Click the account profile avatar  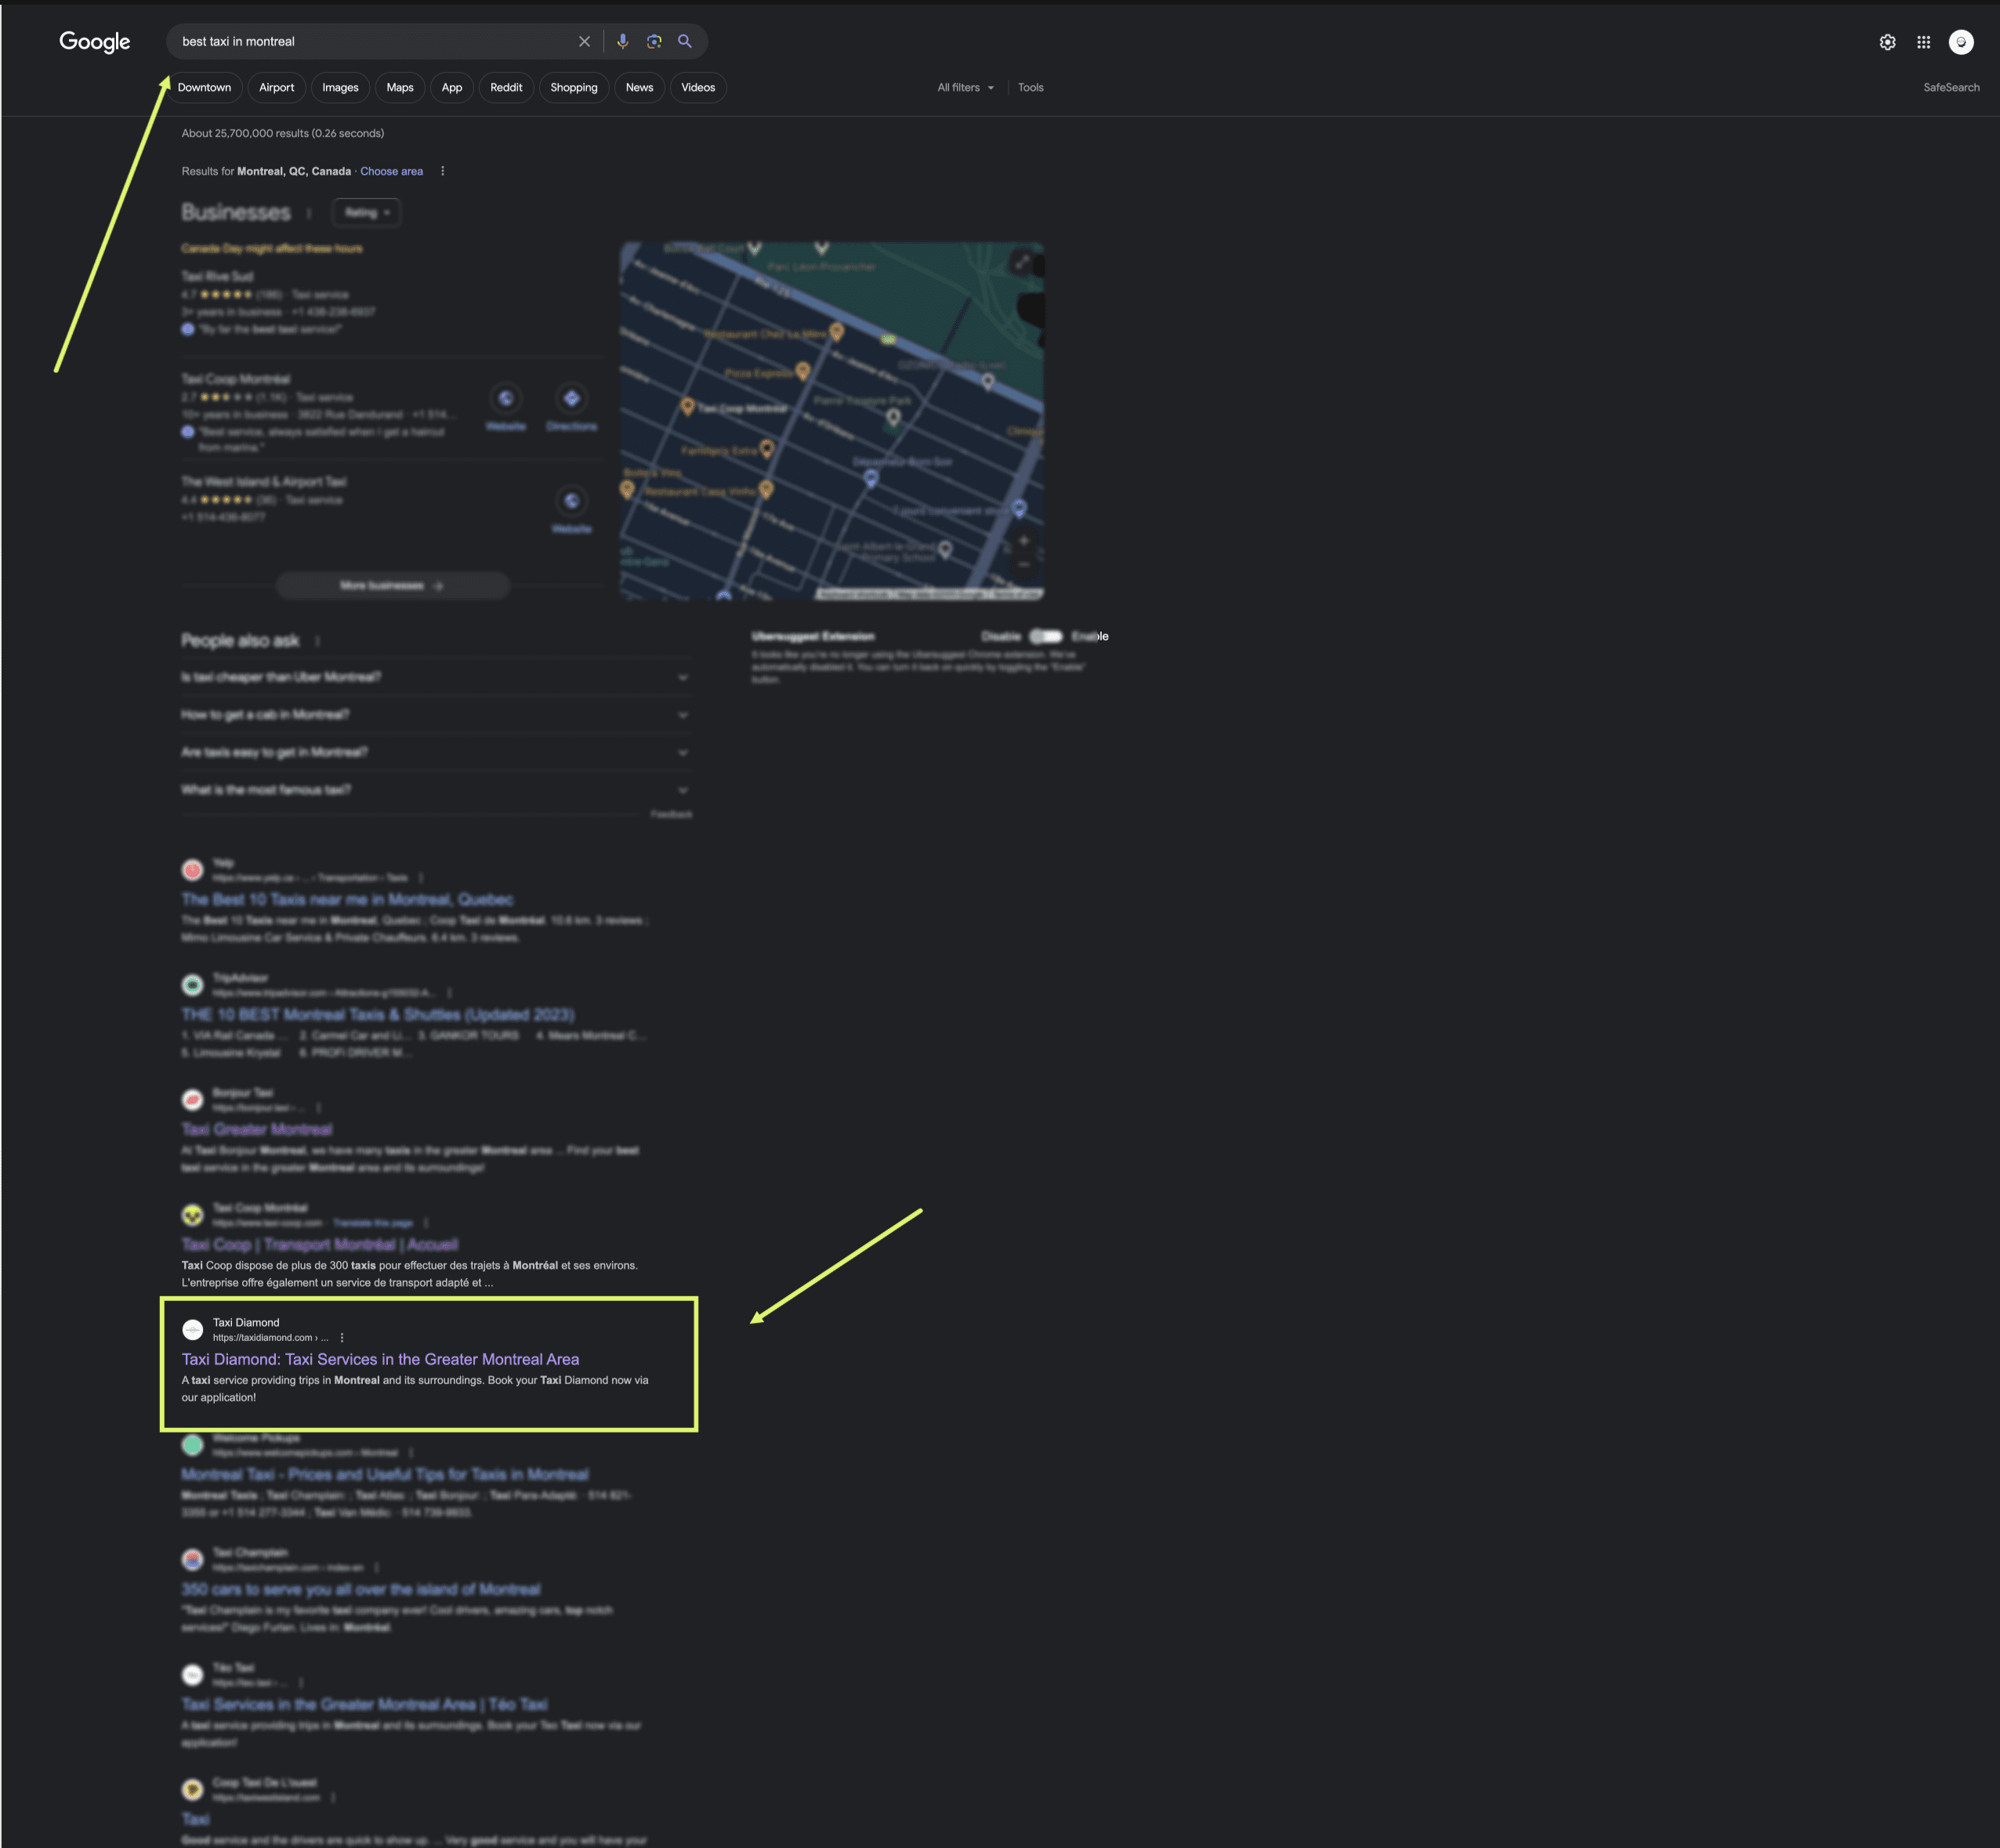point(1960,42)
